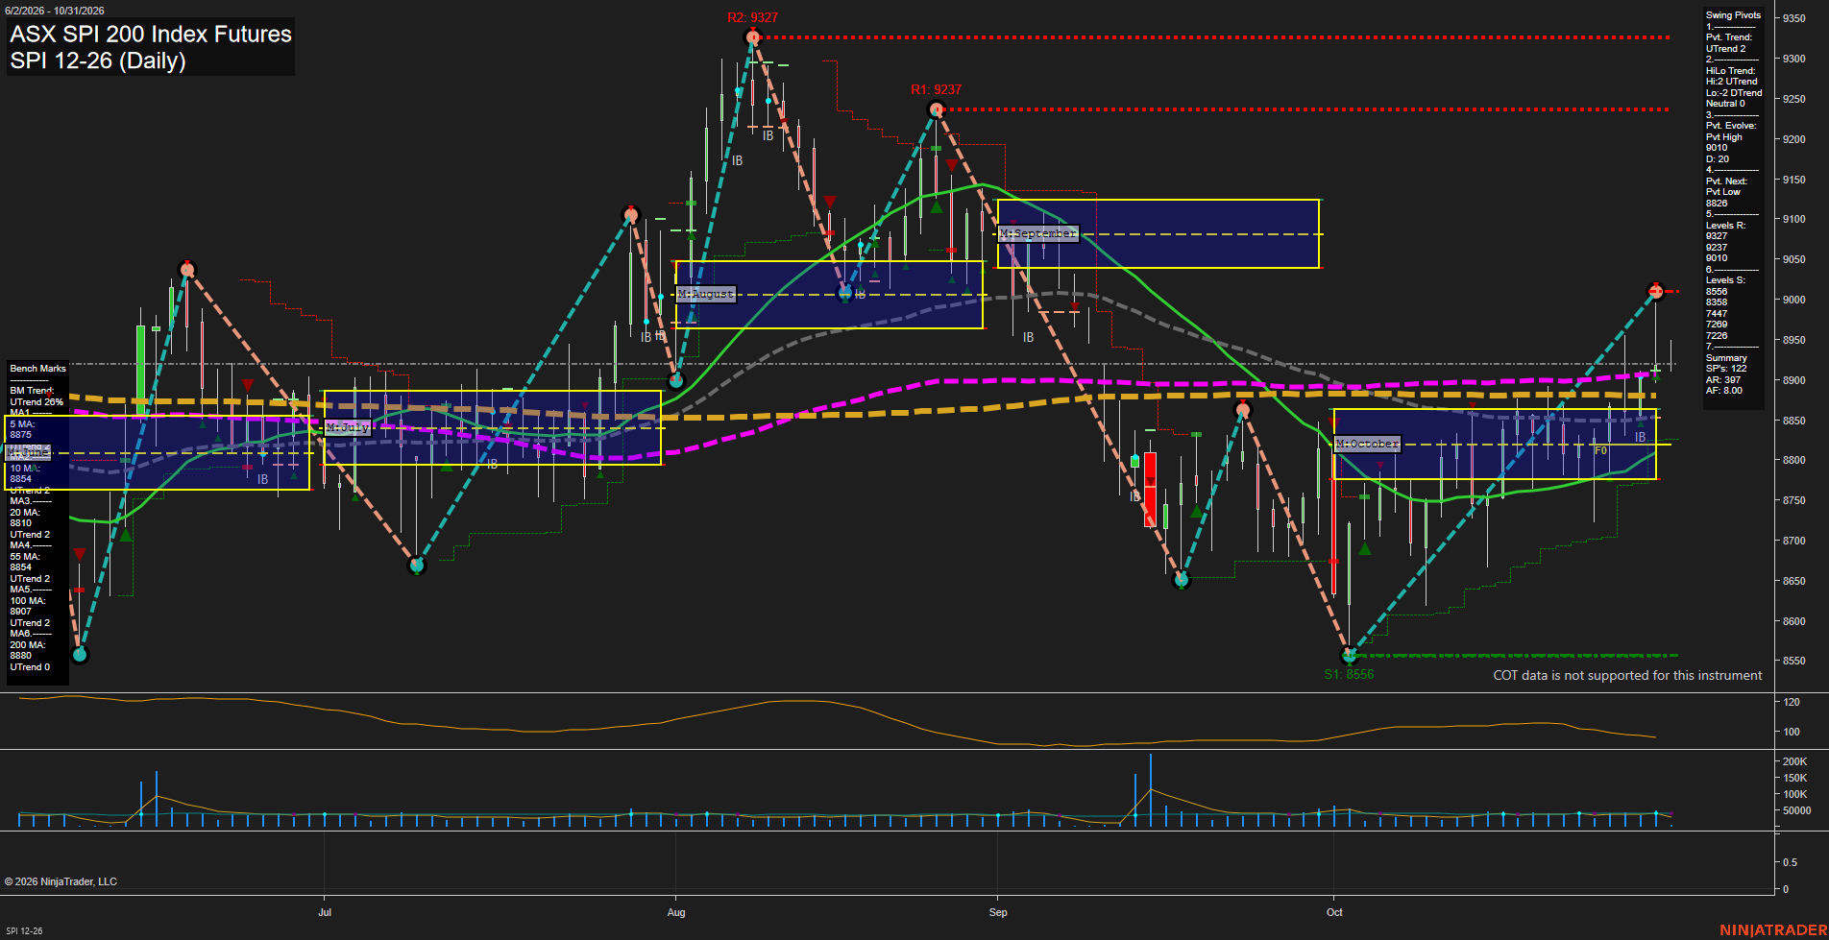Select the M:September monthly label
1829x940 pixels.
(x=1038, y=233)
